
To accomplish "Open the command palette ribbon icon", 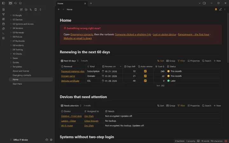I will 3,33.
